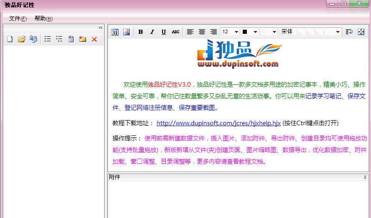Image resolution: width=371 pixels, height=218 pixels.
Task: Toggle underline formatting
Action: tap(163, 32)
